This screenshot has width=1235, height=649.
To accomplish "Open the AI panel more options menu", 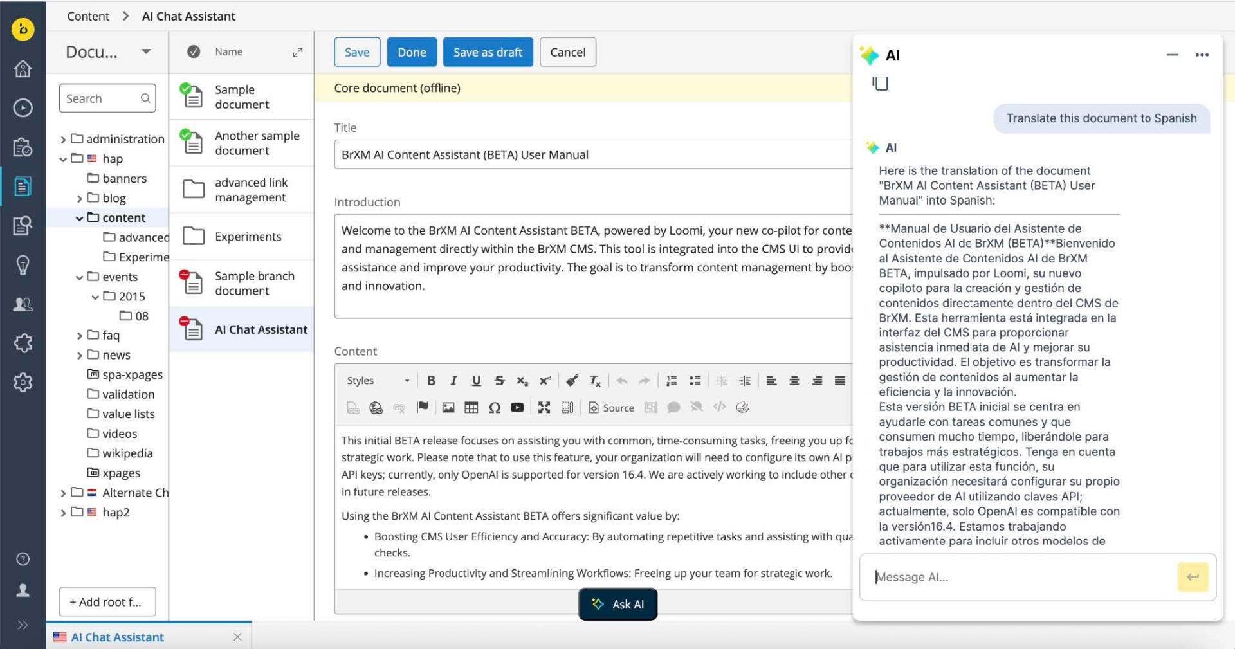I will (x=1202, y=55).
